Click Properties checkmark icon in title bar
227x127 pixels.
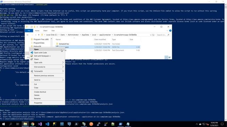32,27
